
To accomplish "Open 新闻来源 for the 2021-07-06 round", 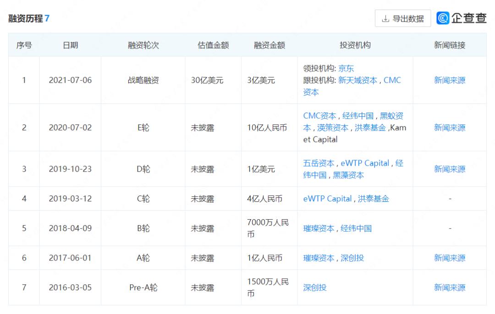I will pos(450,81).
